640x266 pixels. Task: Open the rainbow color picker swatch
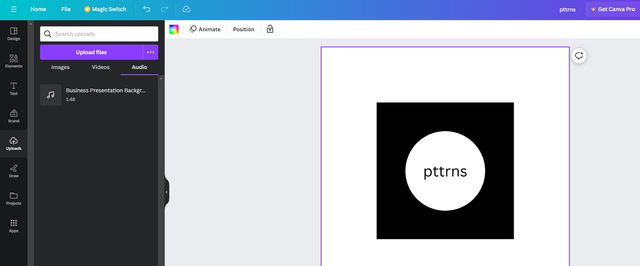click(174, 29)
